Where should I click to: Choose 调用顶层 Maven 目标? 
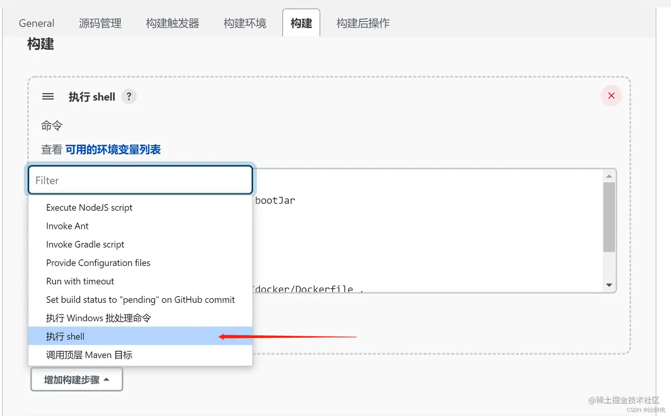pyautogui.click(x=140, y=355)
